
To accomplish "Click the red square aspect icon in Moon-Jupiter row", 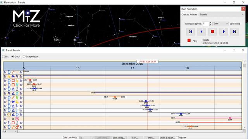I will pyautogui.click(x=13, y=81).
